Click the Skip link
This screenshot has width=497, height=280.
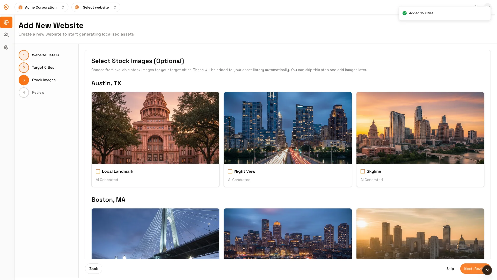coord(450,269)
